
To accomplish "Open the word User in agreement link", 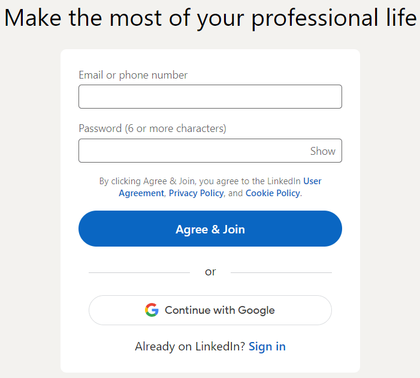I will click(312, 181).
